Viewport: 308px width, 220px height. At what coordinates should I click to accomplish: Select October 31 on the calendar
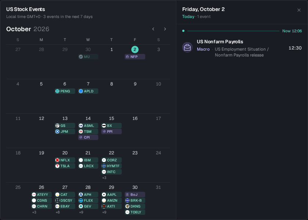point(158,187)
